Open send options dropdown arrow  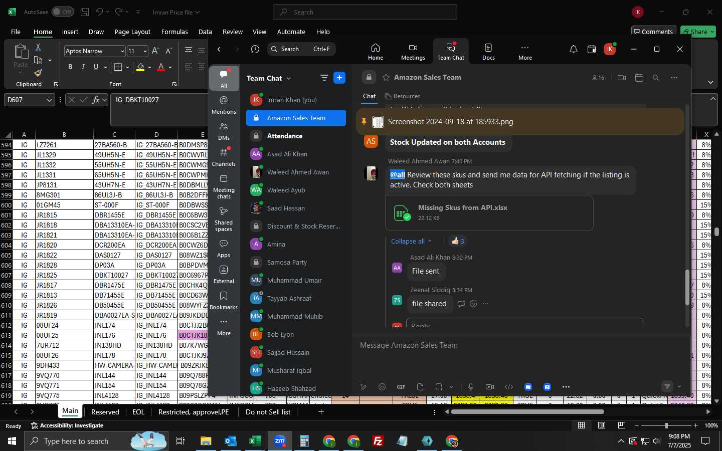[679, 386]
